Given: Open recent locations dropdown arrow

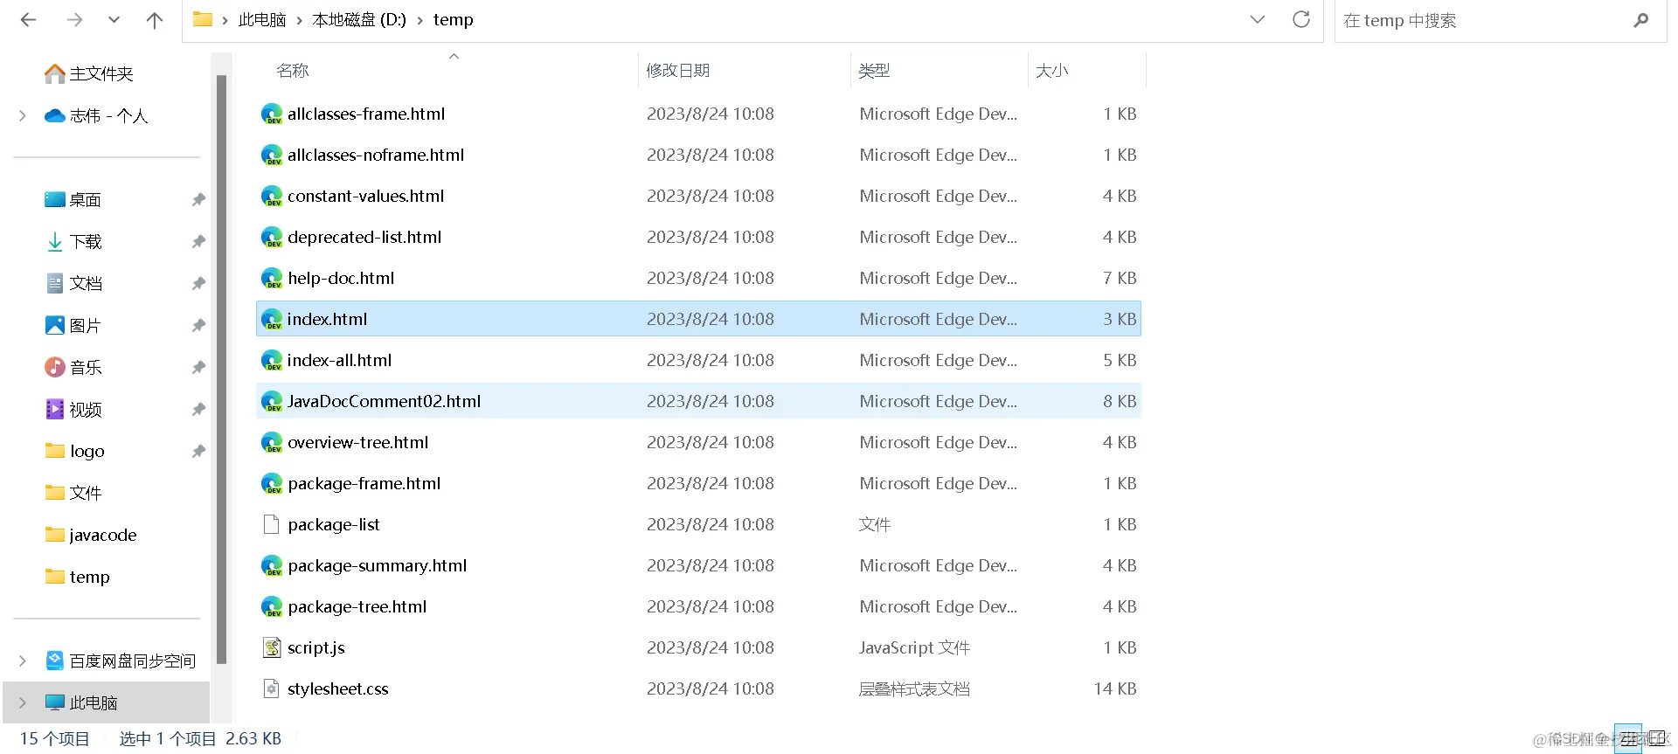Looking at the screenshot, I should (x=114, y=20).
